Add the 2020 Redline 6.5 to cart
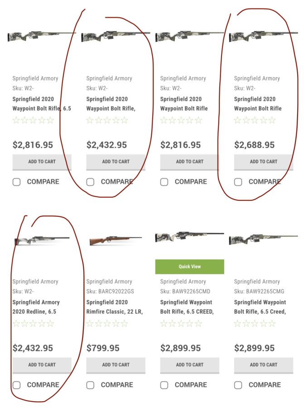The width and height of the screenshot is (304, 408). [x=42, y=365]
